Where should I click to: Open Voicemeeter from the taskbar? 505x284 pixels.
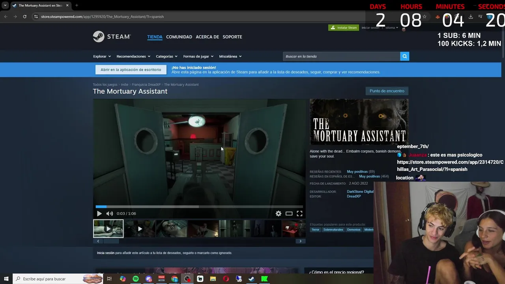tap(161, 279)
